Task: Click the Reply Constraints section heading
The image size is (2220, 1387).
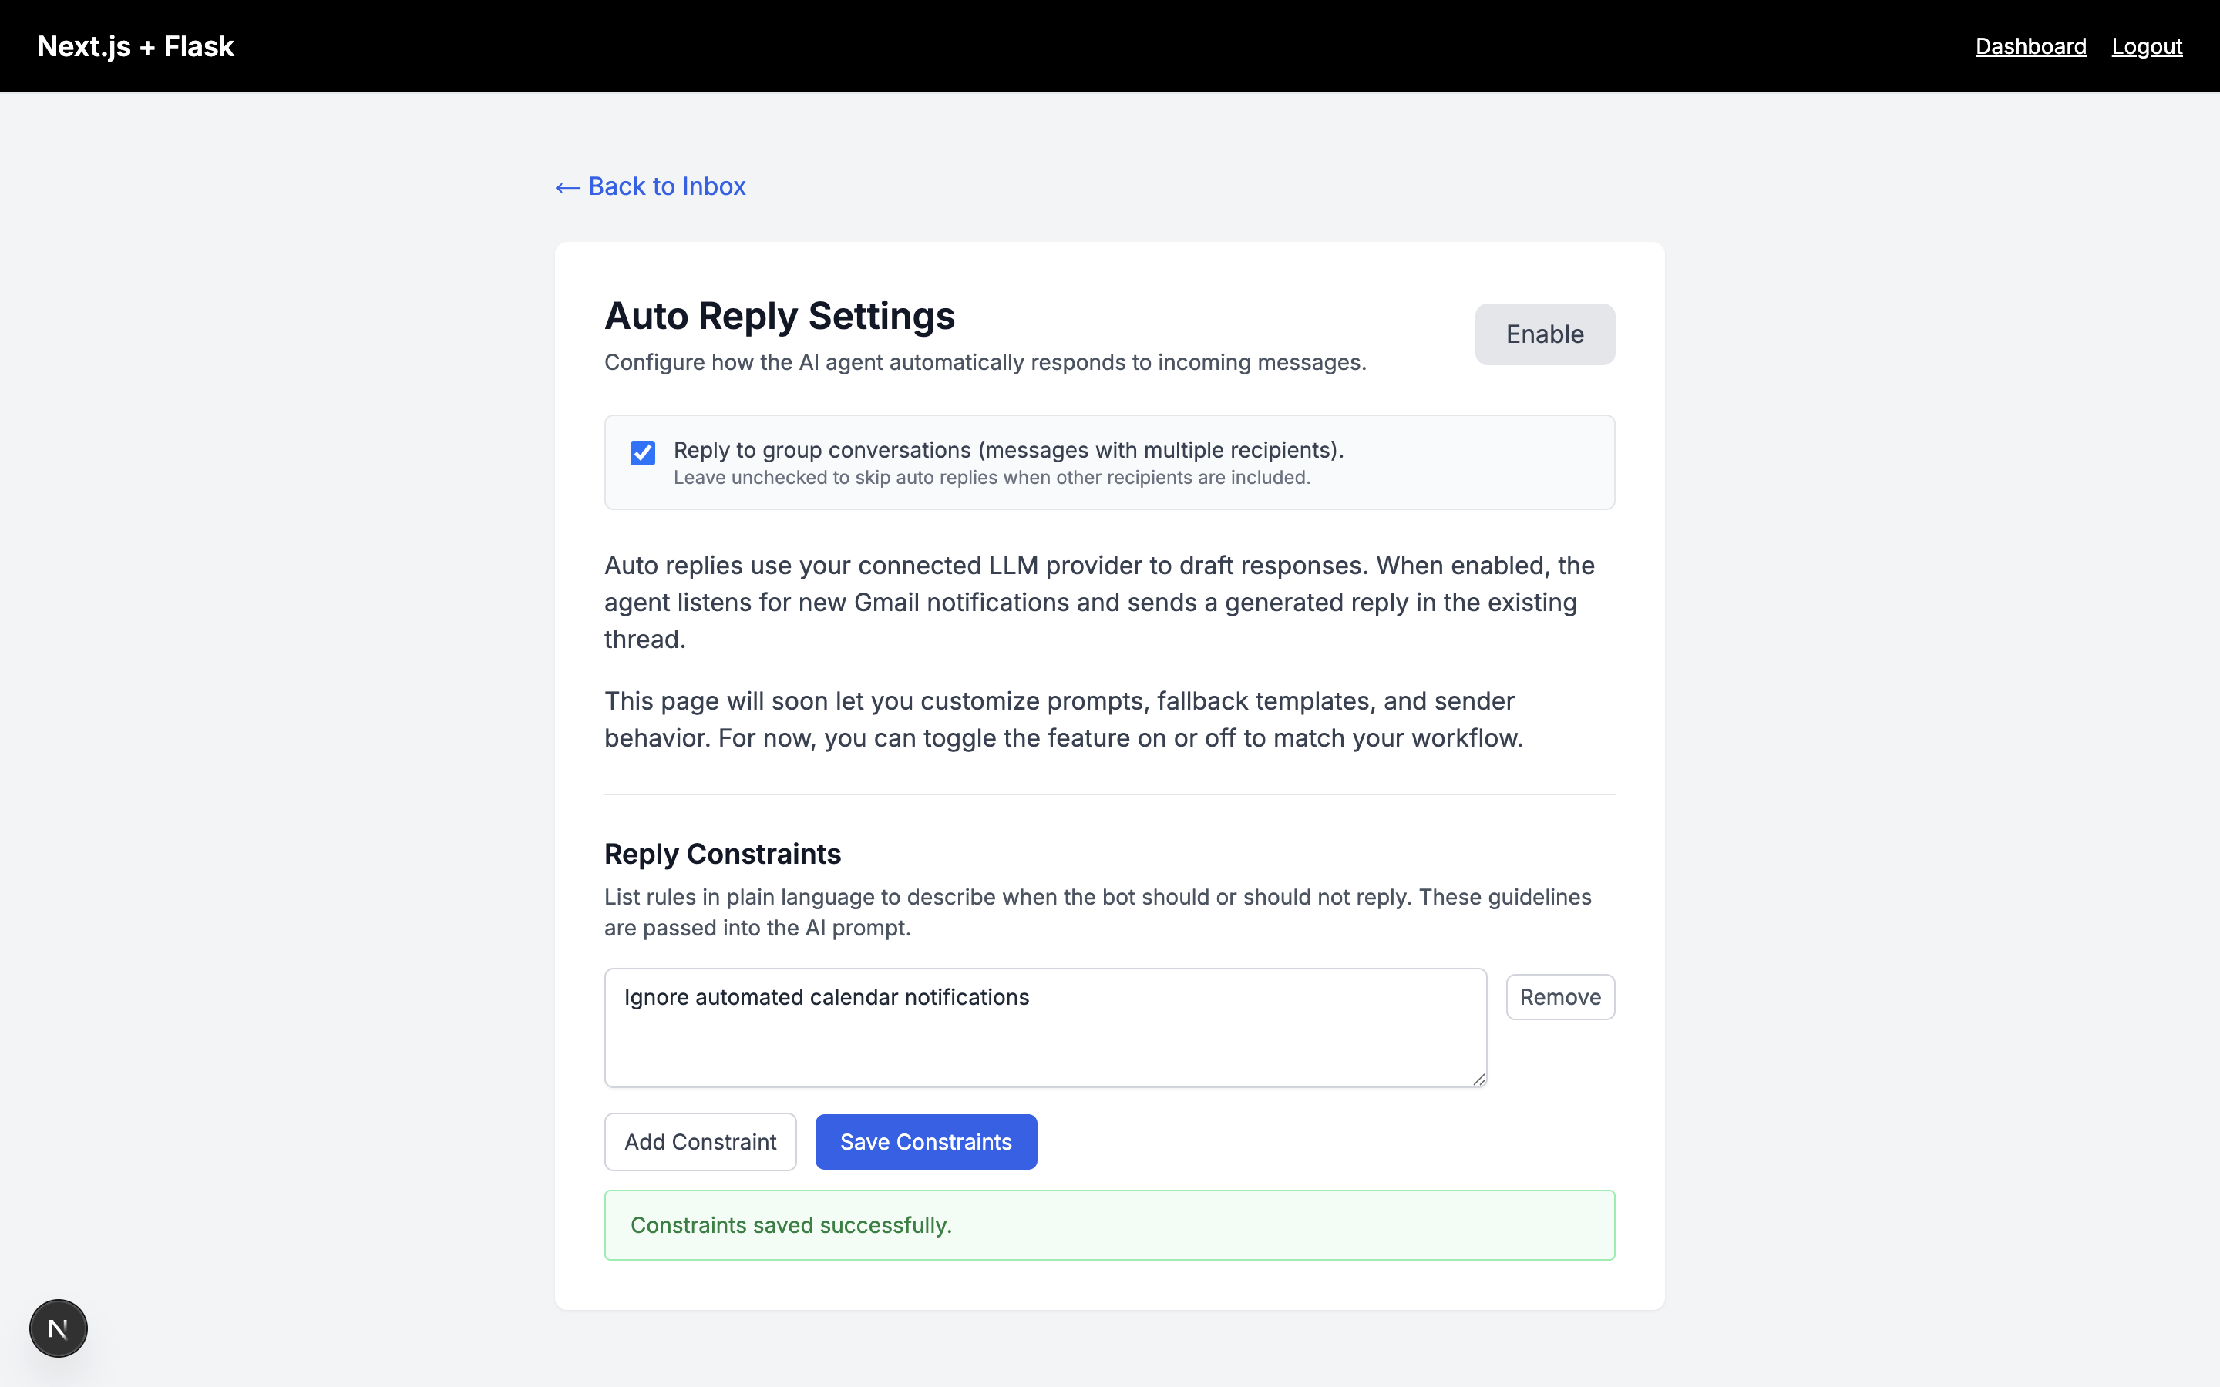Action: 722,854
